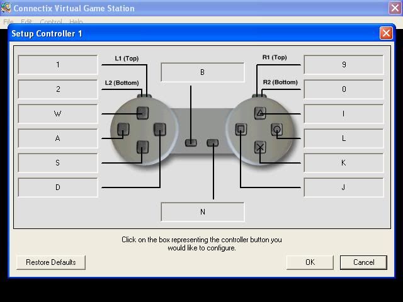403x302 pixels.
Task: Click the D-pad down button on controller
Action: (x=143, y=147)
